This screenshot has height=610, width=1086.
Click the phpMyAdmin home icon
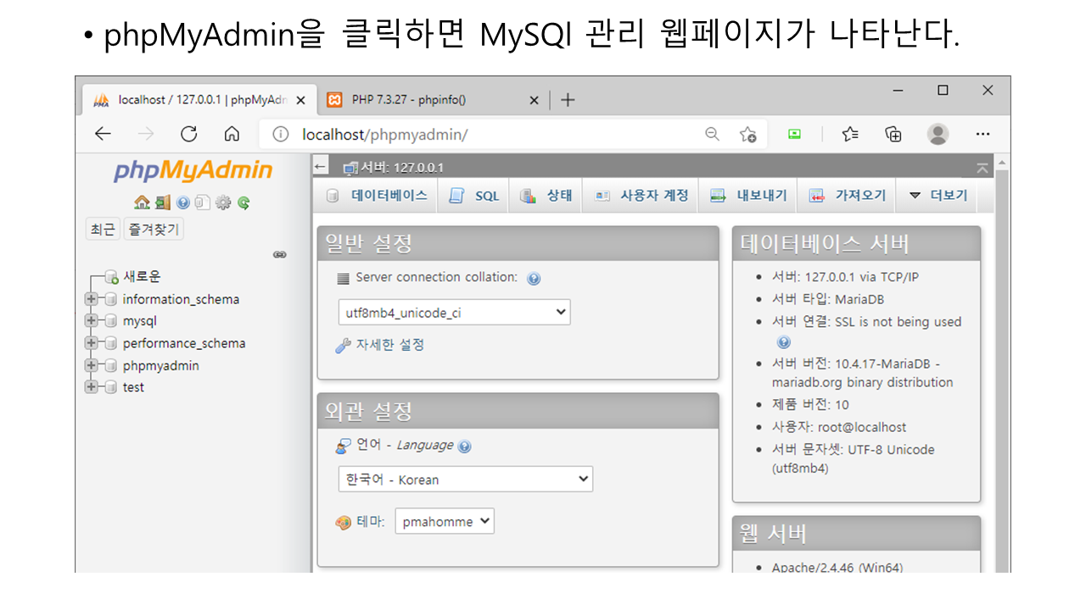coord(142,202)
